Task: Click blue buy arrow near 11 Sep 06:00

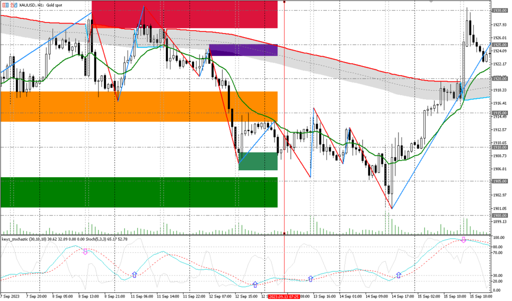Action: [x=134, y=274]
